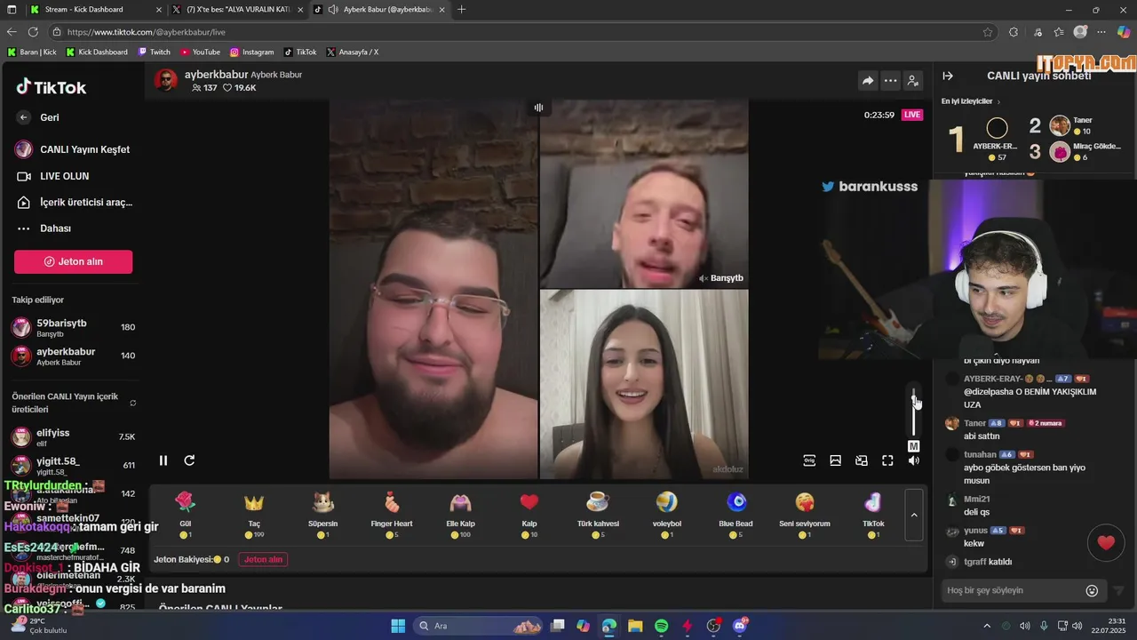This screenshot has height=640, width=1137.
Task: Click the M mute key badge
Action: (913, 446)
